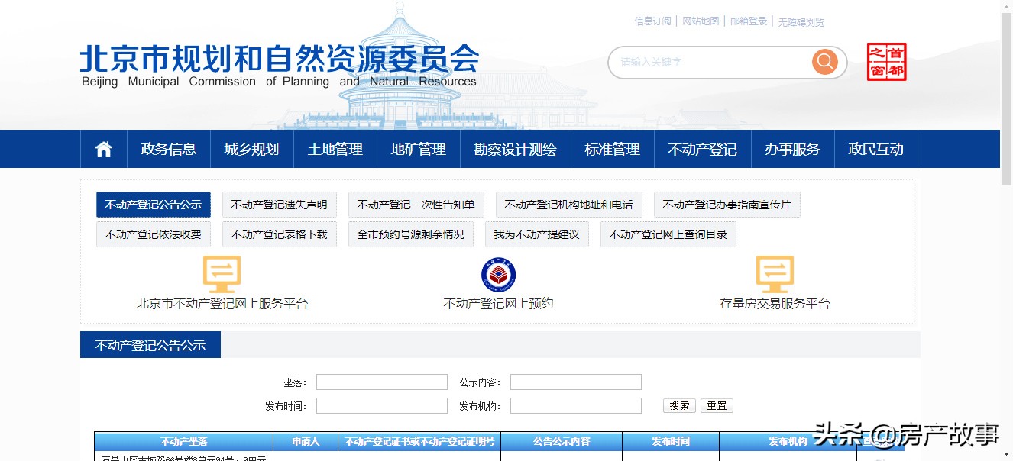Click inside the 发布时间 input field
Screen dimensions: 1013x461
click(382, 405)
